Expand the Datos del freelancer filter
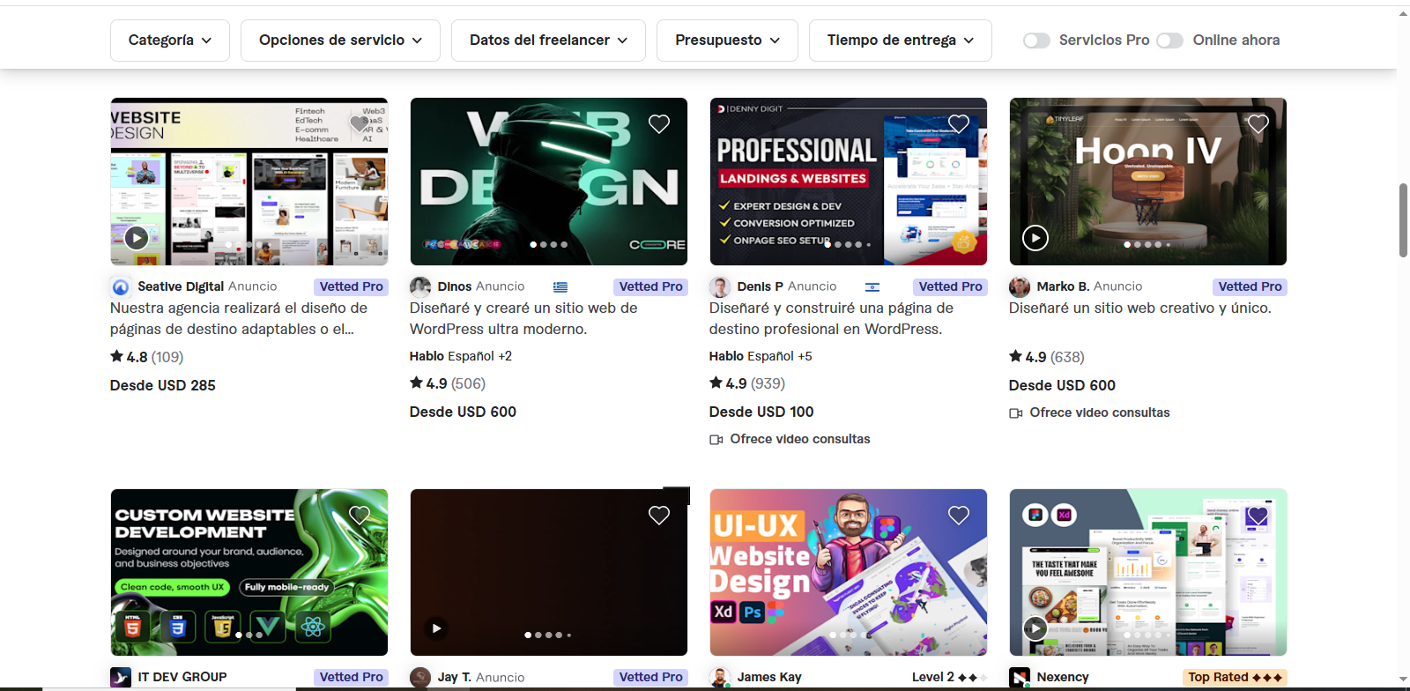Screen dimensions: 1410x691 548,41
